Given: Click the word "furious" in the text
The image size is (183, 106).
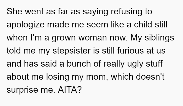Looking at the screenshot, I should tap(130, 51).
